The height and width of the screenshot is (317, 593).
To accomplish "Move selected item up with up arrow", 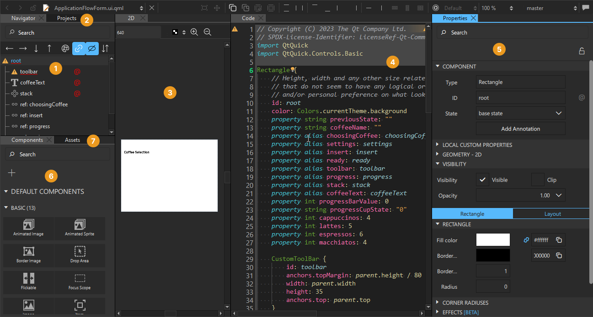I will pyautogui.click(x=49, y=48).
